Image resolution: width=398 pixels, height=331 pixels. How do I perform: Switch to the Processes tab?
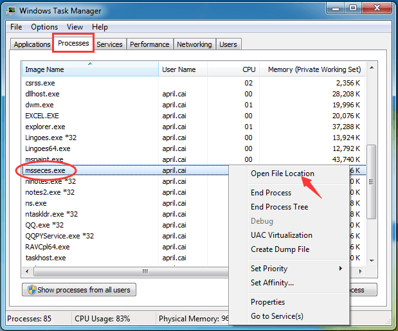point(73,43)
